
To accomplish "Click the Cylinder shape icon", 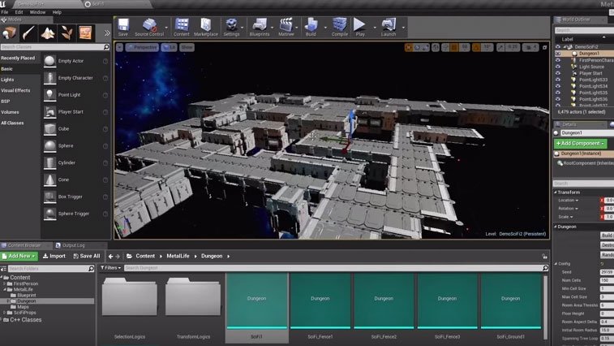I will pyautogui.click(x=49, y=162).
